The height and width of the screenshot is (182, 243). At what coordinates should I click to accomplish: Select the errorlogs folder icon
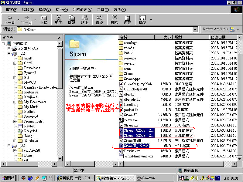click(x=121, y=42)
